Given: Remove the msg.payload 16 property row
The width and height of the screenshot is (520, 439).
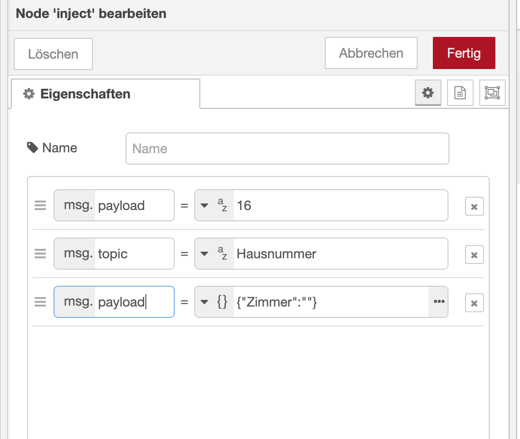Looking at the screenshot, I should (474, 206).
